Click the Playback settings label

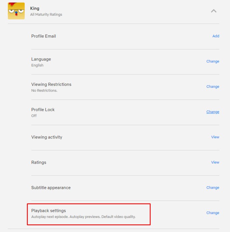[x=48, y=211]
